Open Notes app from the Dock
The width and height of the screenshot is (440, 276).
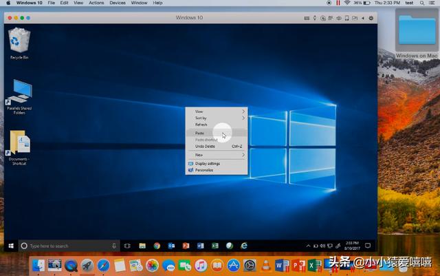point(120,266)
